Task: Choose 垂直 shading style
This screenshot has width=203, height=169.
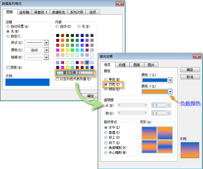Action: coord(106,133)
